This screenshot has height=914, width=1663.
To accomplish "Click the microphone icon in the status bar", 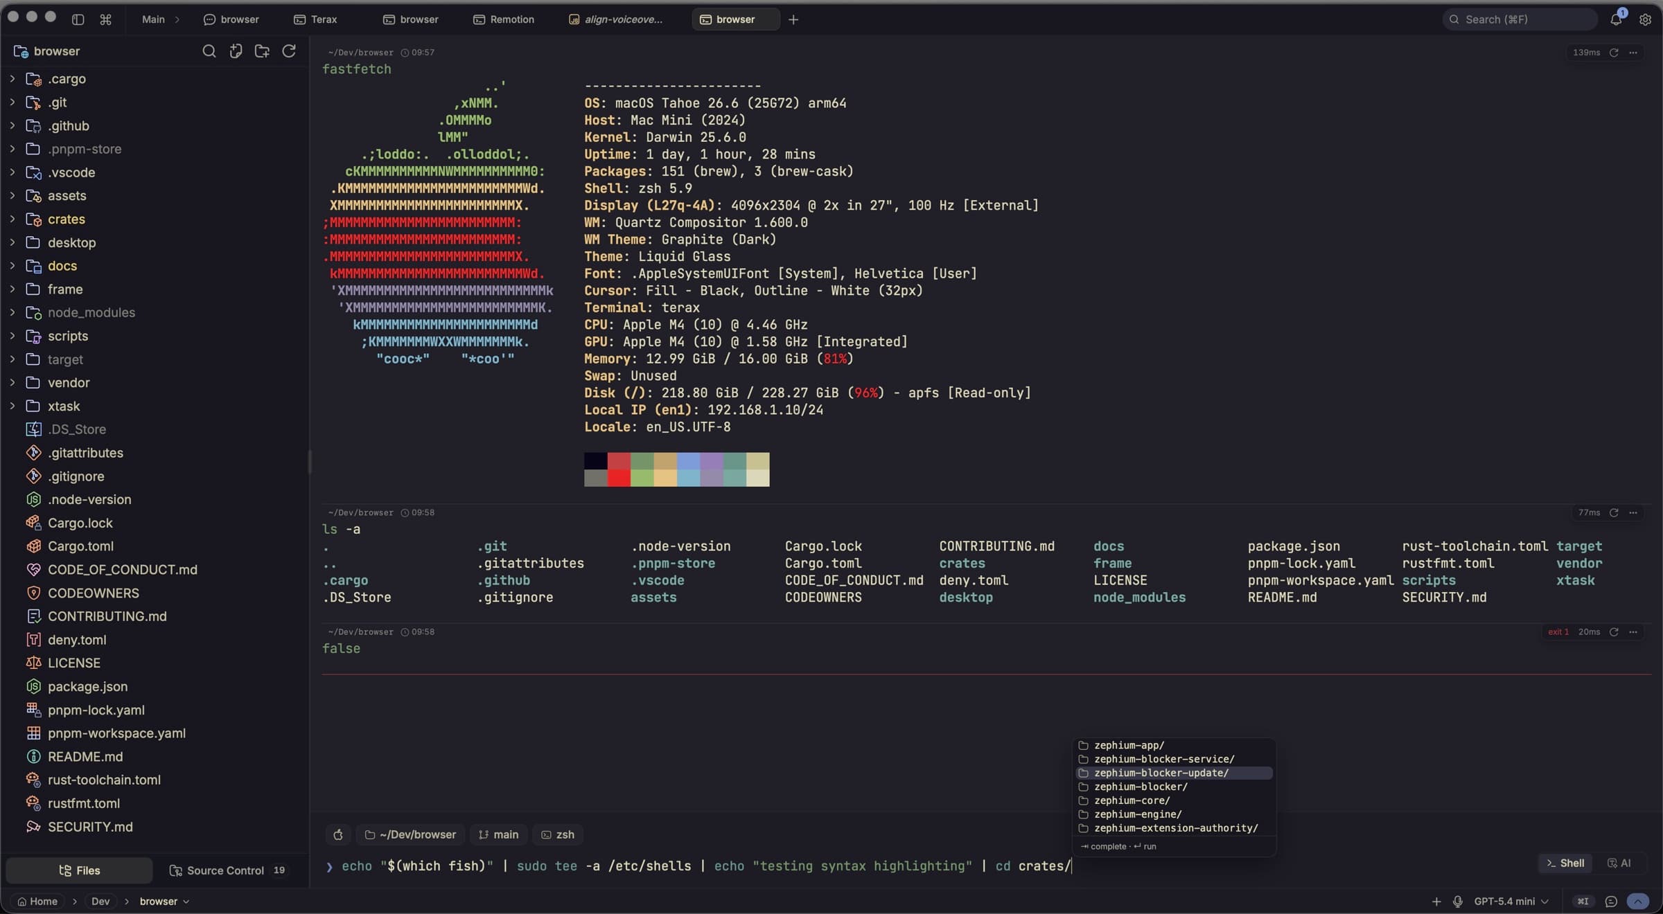I will click(1458, 902).
